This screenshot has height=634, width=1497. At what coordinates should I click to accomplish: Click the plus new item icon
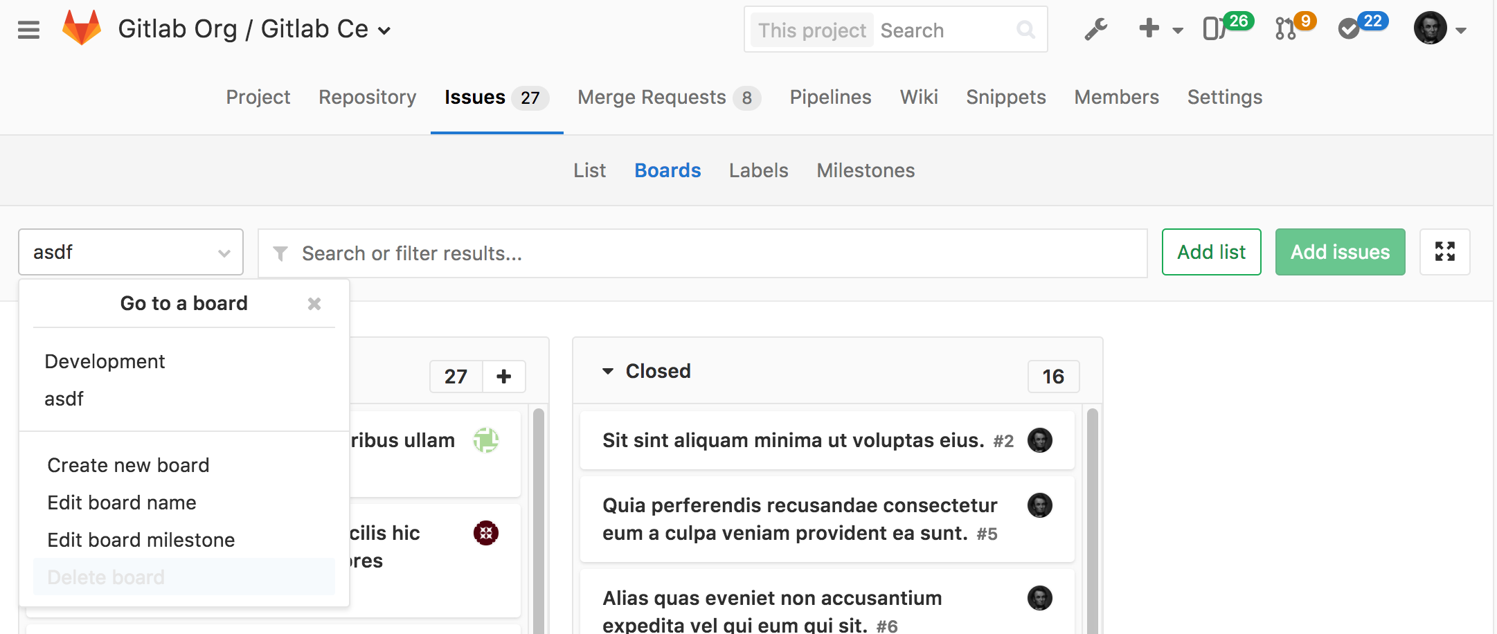pyautogui.click(x=1149, y=28)
